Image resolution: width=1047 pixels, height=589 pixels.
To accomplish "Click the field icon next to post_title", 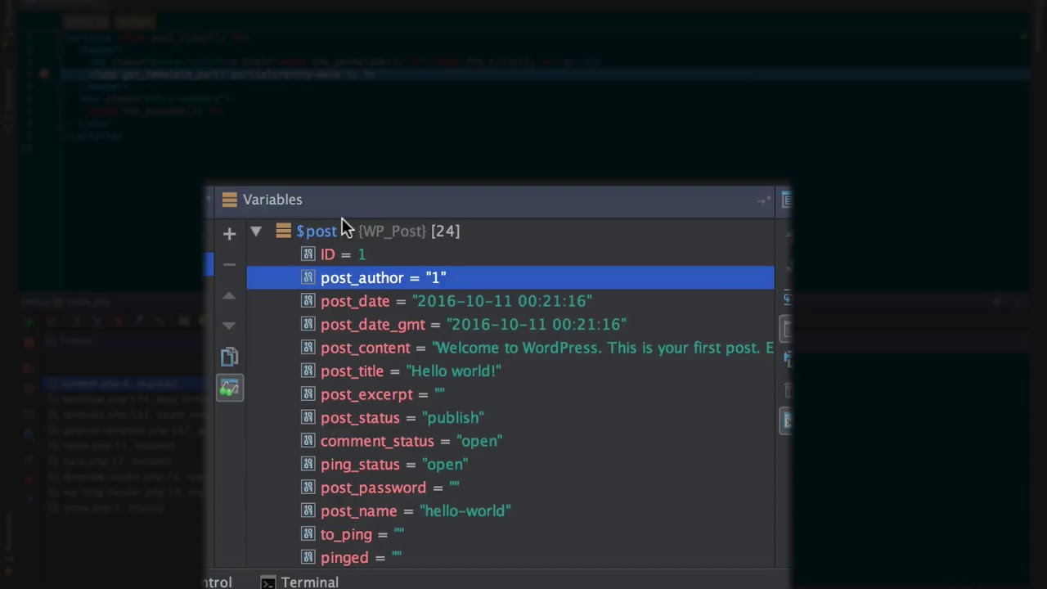I will click(308, 371).
